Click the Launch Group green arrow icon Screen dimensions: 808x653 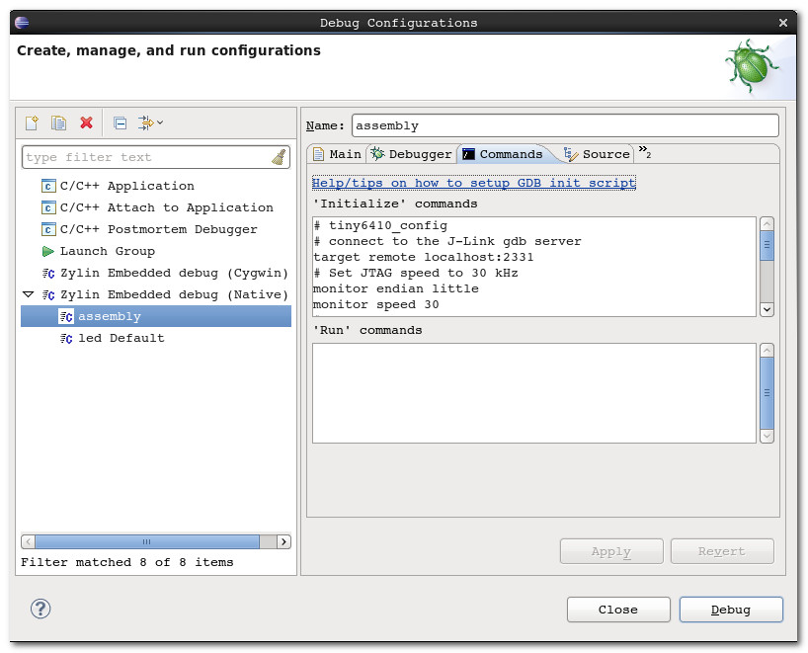48,251
